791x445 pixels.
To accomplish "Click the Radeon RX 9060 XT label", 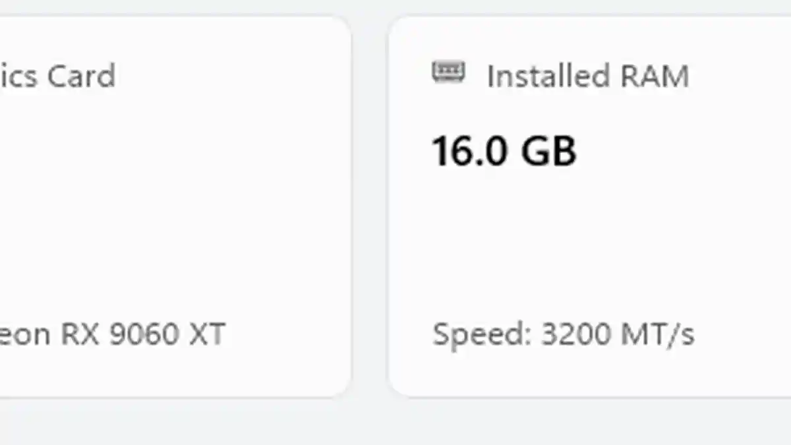I will point(112,334).
